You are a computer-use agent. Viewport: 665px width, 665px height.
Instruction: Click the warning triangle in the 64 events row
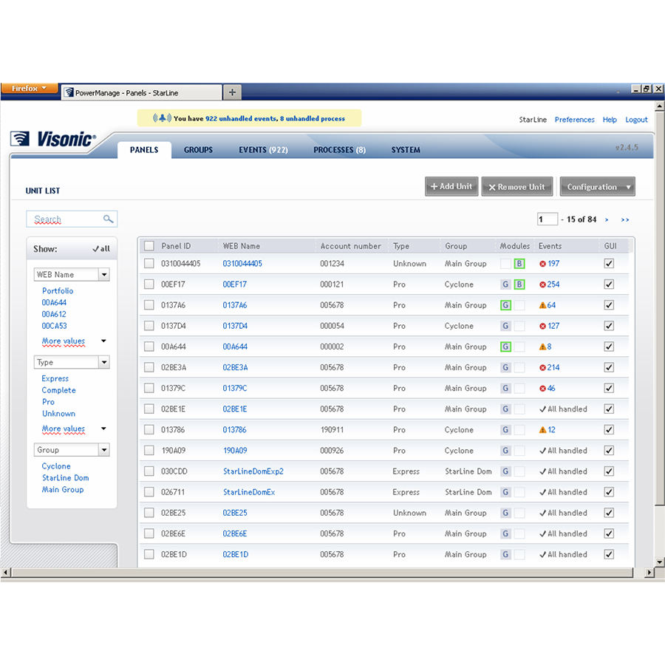click(542, 305)
